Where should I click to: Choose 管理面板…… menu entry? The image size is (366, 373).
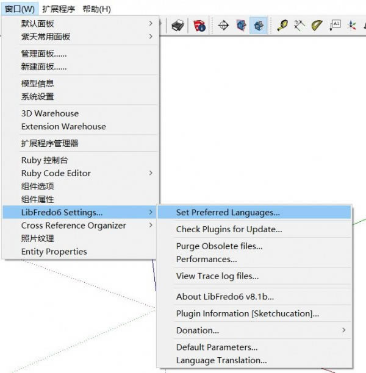pyautogui.click(x=81, y=54)
